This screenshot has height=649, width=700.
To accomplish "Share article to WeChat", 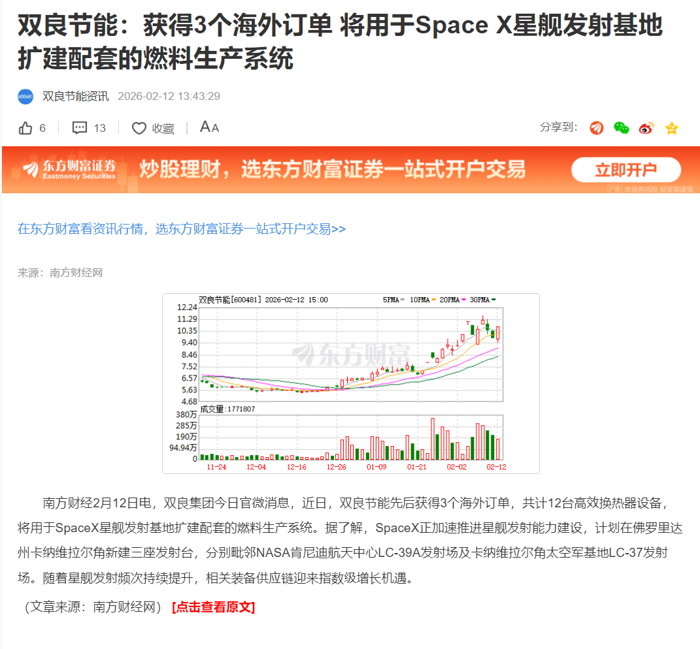I will 622,128.
